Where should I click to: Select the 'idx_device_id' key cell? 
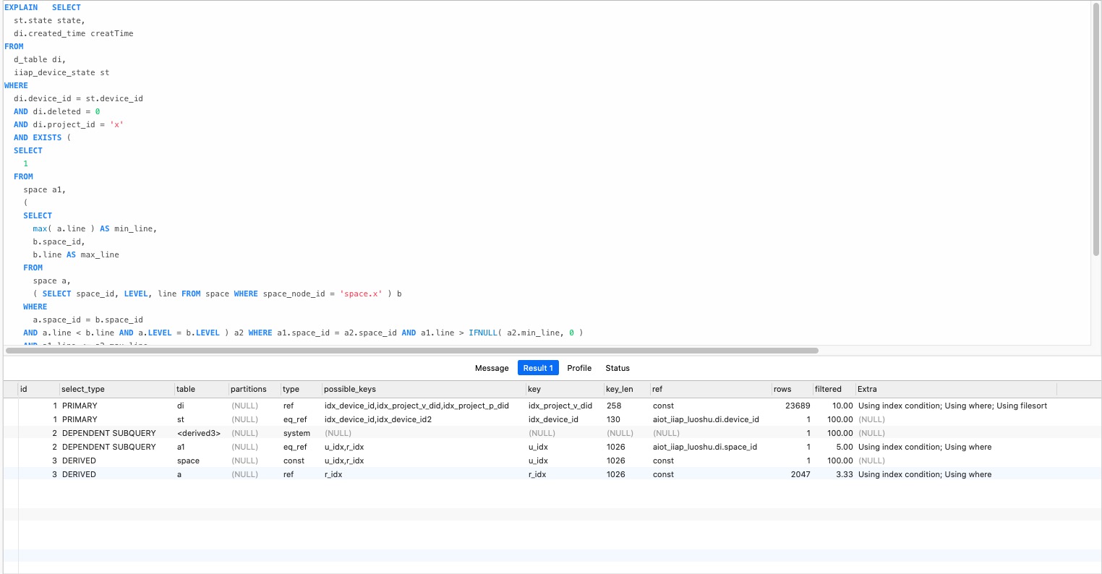(x=553, y=419)
